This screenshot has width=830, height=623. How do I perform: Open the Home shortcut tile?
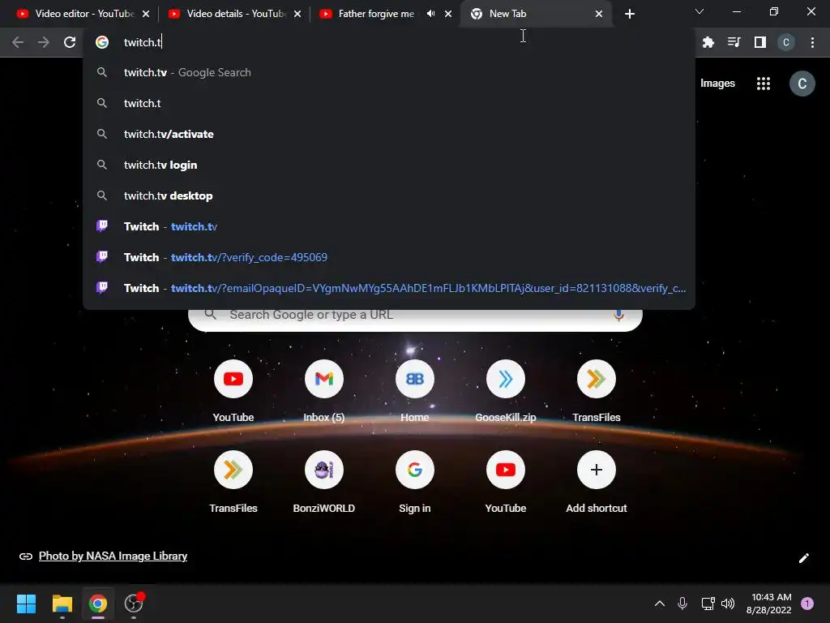pos(415,392)
